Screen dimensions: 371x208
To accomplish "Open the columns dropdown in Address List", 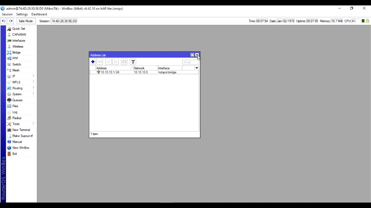I will (197, 68).
